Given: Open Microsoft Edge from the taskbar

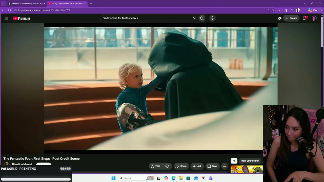Looking at the screenshot, I should click(x=173, y=178).
